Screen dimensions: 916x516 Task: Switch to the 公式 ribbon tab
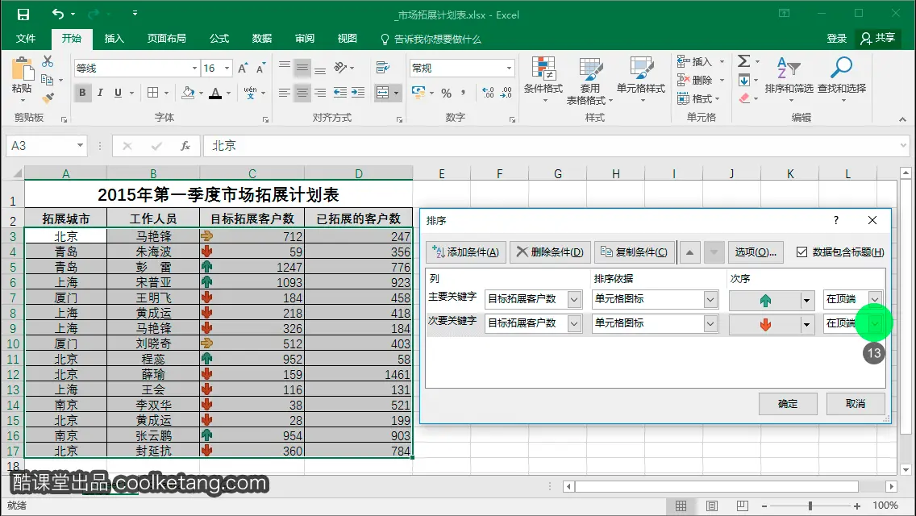tap(219, 39)
